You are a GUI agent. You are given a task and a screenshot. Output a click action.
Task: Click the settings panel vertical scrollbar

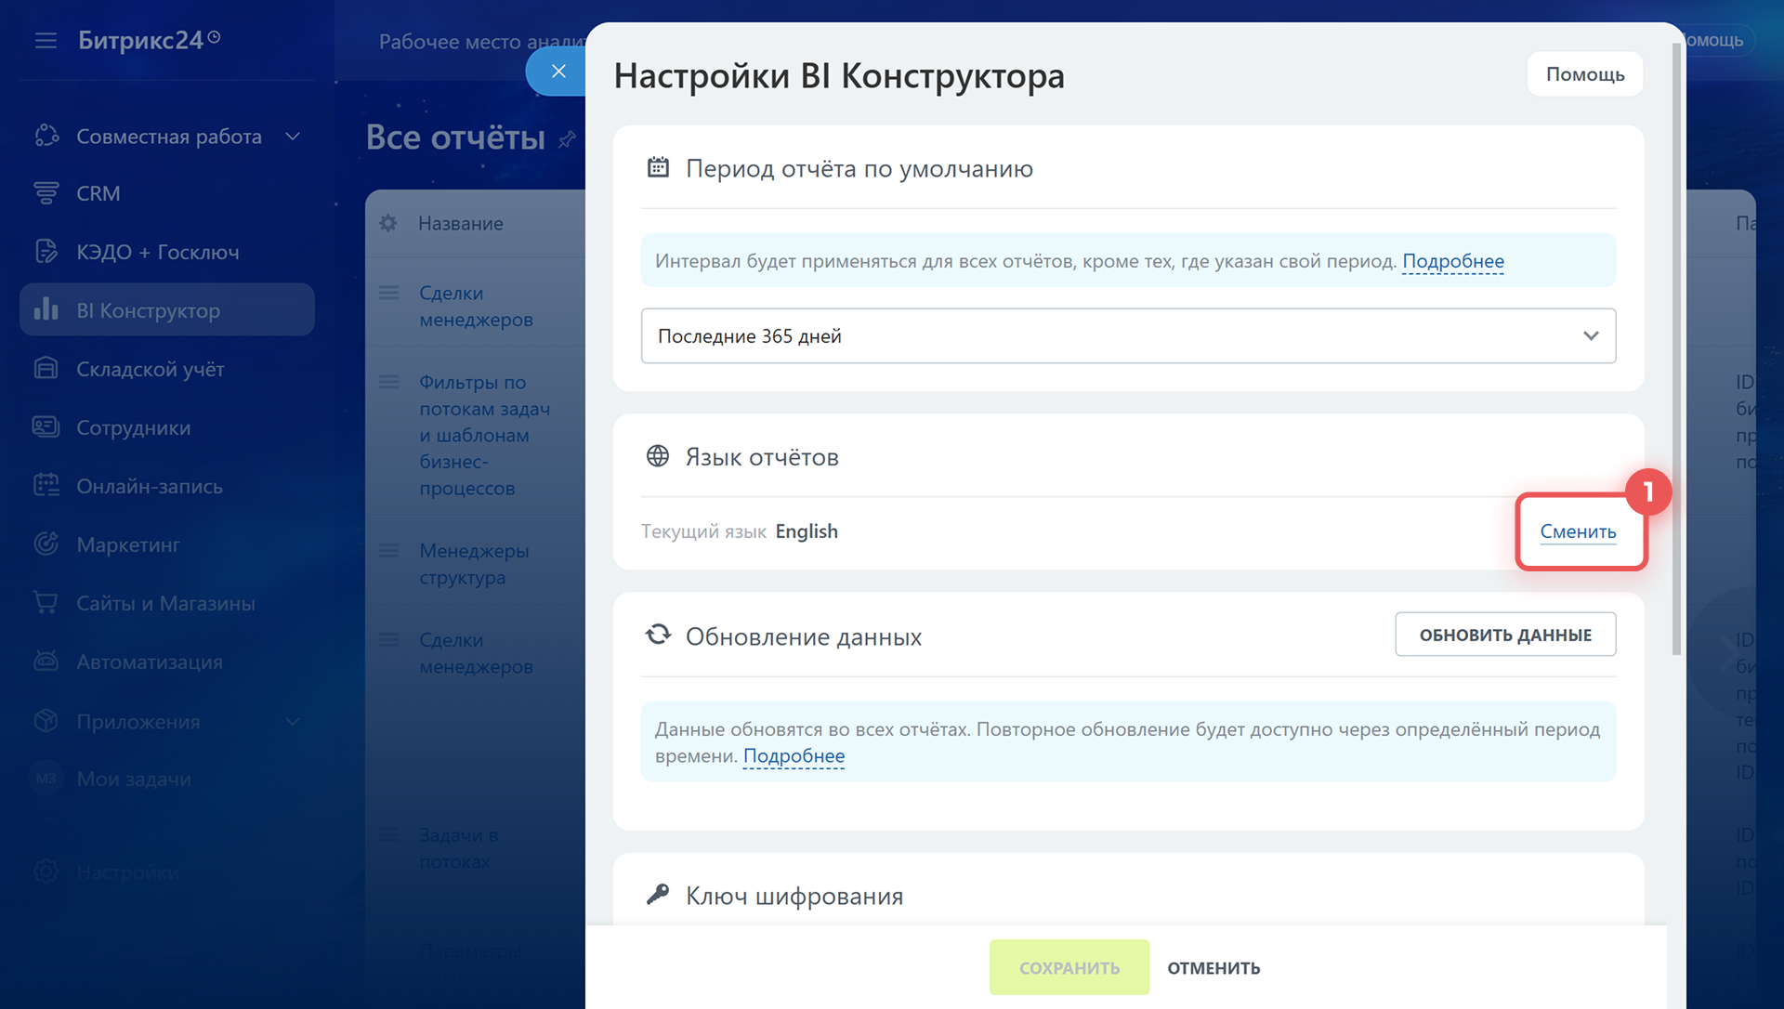[1676, 353]
